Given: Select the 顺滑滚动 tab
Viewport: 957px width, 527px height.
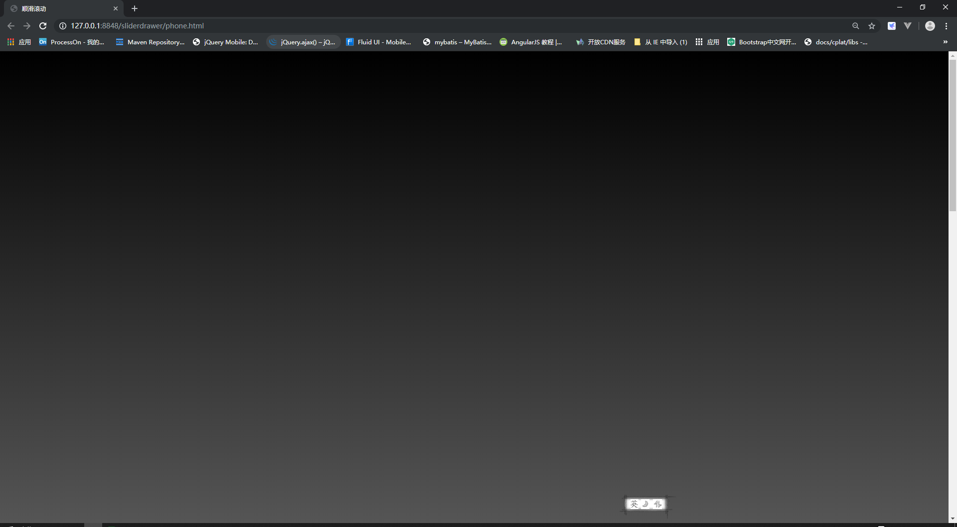Looking at the screenshot, I should 64,8.
